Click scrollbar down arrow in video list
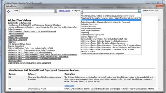The height and width of the screenshot is (93, 166). click(x=159, y=88)
